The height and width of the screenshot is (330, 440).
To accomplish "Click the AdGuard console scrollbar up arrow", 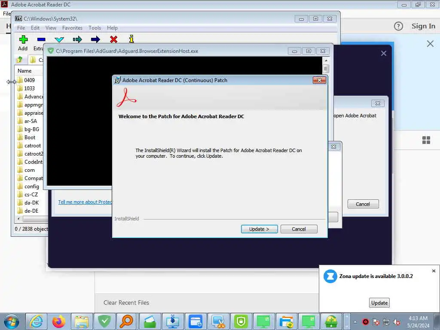I will point(326,60).
